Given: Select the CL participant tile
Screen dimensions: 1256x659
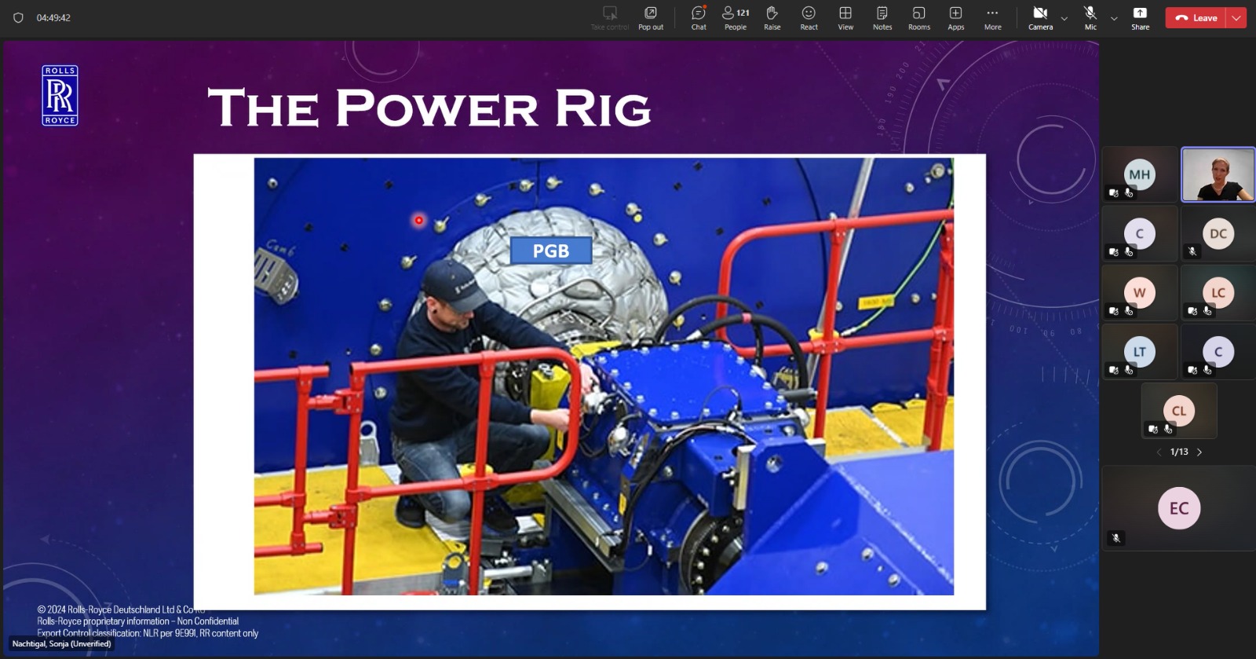Looking at the screenshot, I should pyautogui.click(x=1179, y=410).
